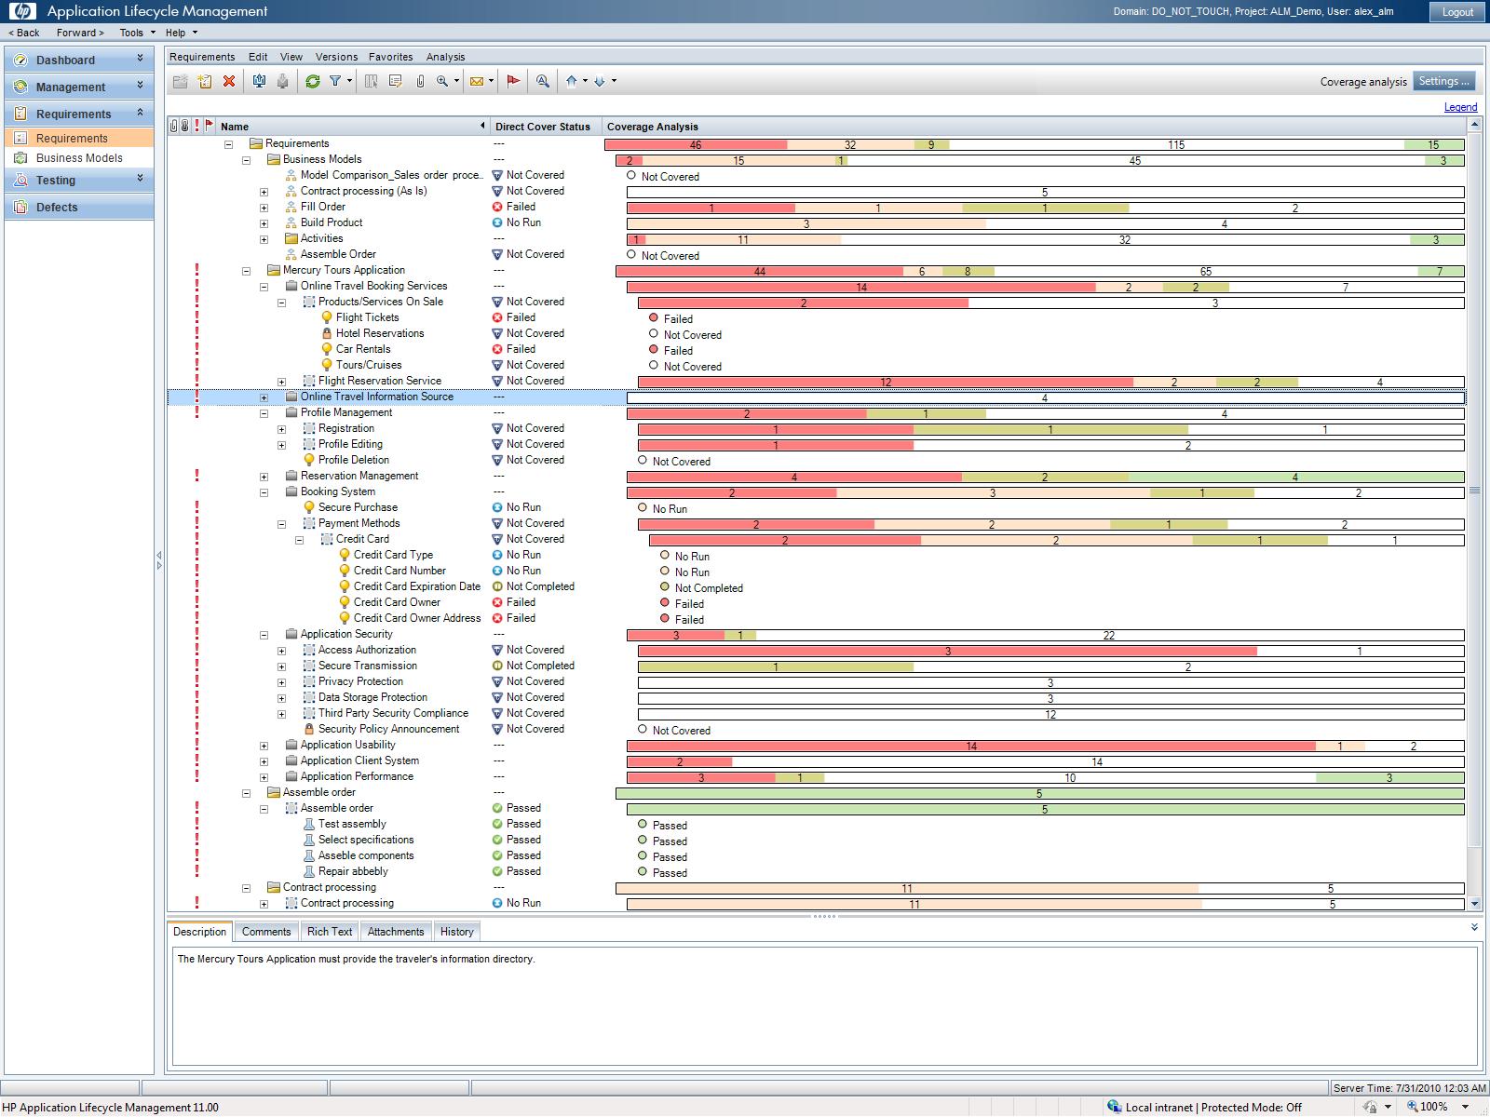Open the Zoom dropdown arrow
This screenshot has width=1490, height=1117.
coord(456,82)
